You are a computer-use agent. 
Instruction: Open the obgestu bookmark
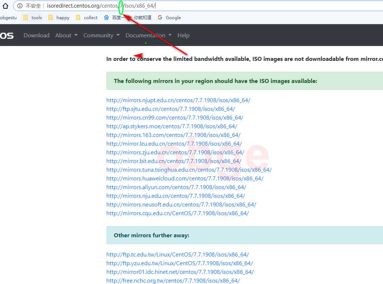pos(8,18)
